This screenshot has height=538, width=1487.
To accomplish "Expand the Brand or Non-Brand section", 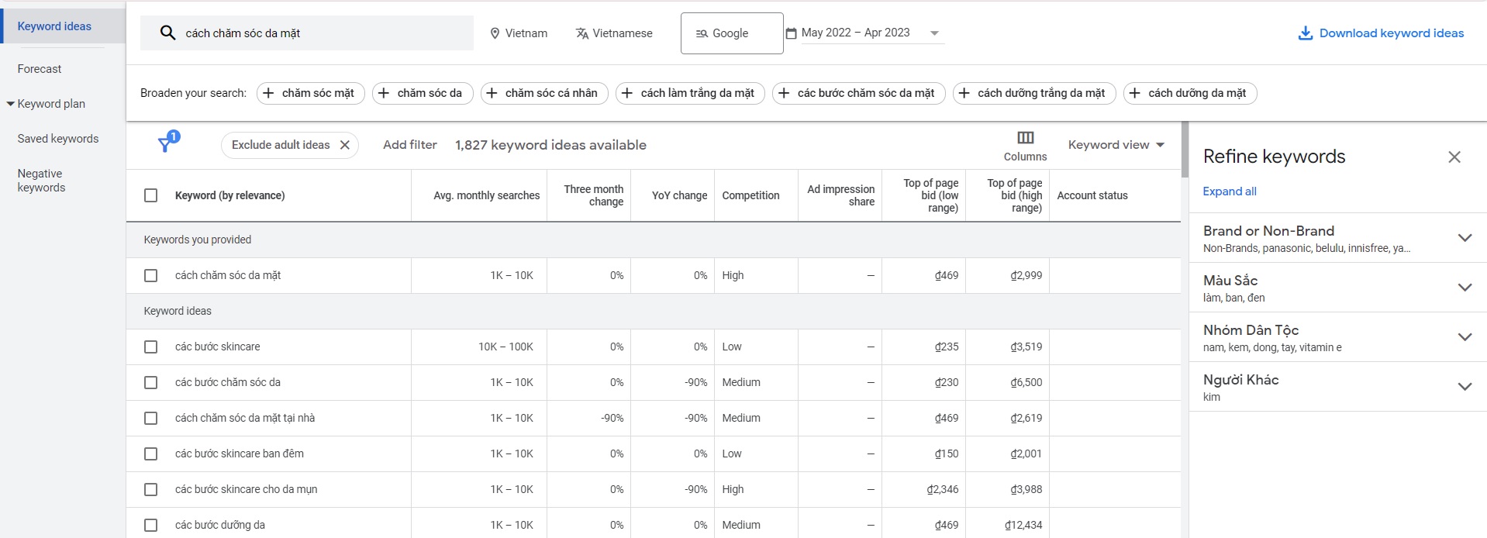I will [x=1464, y=238].
